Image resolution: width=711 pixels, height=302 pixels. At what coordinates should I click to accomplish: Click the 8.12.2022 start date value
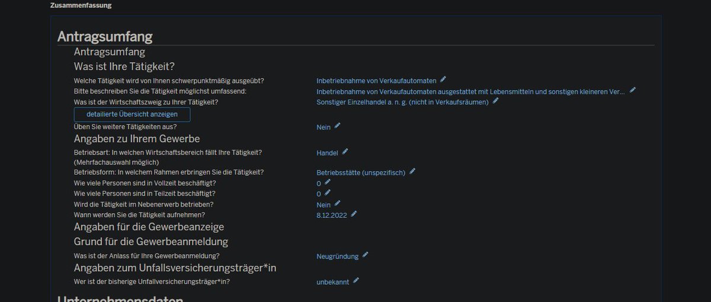(x=332, y=215)
